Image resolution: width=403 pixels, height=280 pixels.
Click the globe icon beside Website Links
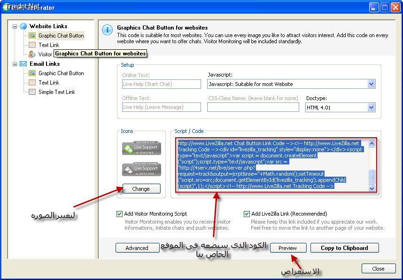coord(23,26)
